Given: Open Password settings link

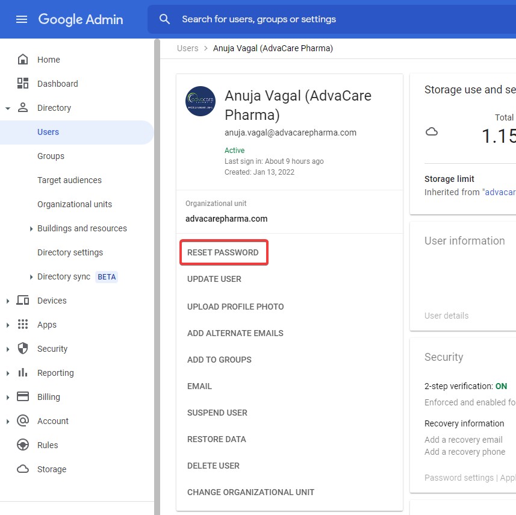Looking at the screenshot, I should tap(459, 478).
